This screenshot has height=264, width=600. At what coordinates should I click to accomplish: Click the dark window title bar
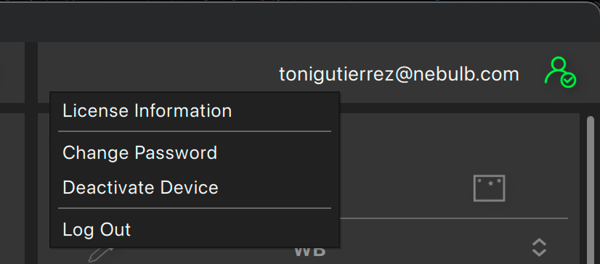[300, 22]
